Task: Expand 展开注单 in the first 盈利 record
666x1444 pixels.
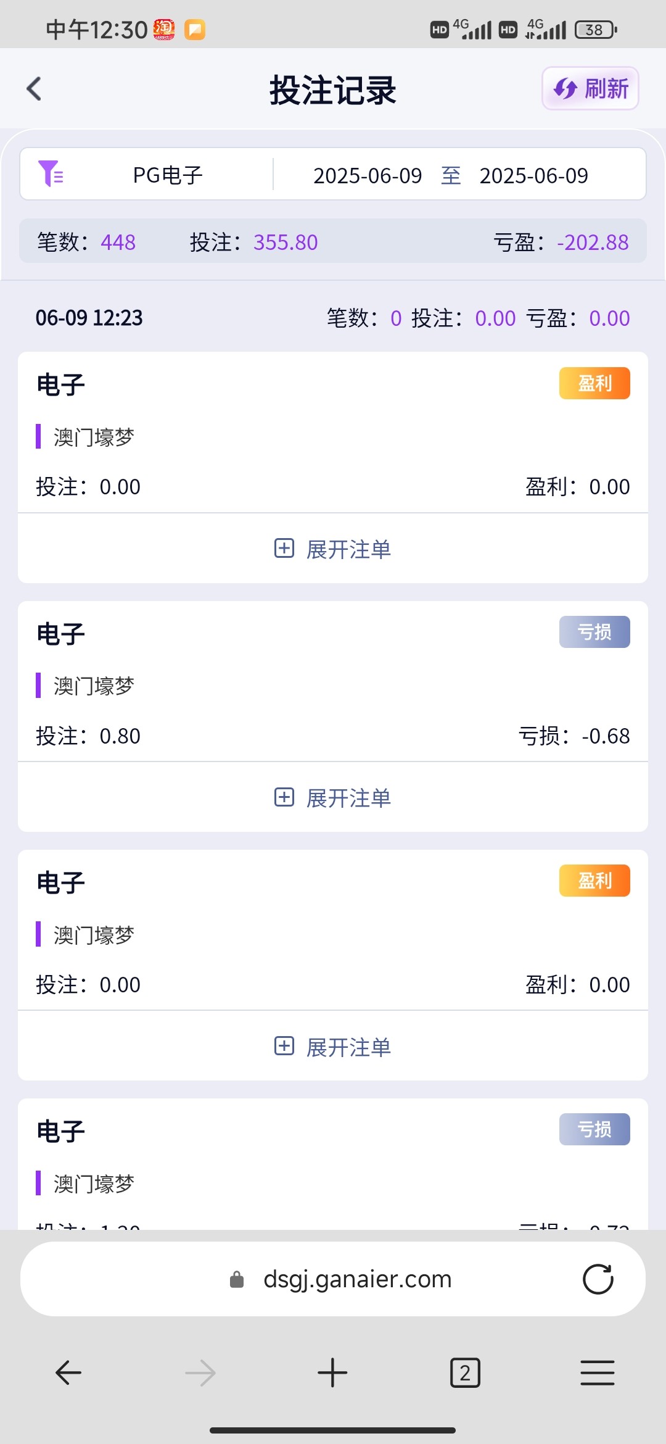Action: pos(333,549)
